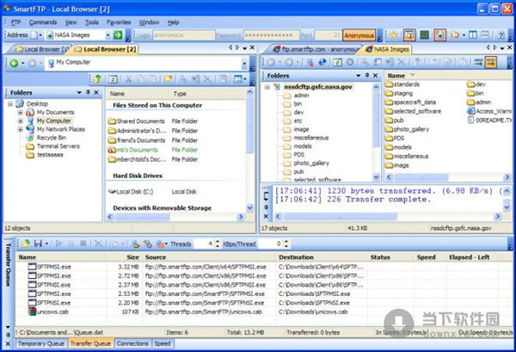Image resolution: width=516 pixels, height=352 pixels.
Task: Open the Favorites menu
Action: (120, 21)
